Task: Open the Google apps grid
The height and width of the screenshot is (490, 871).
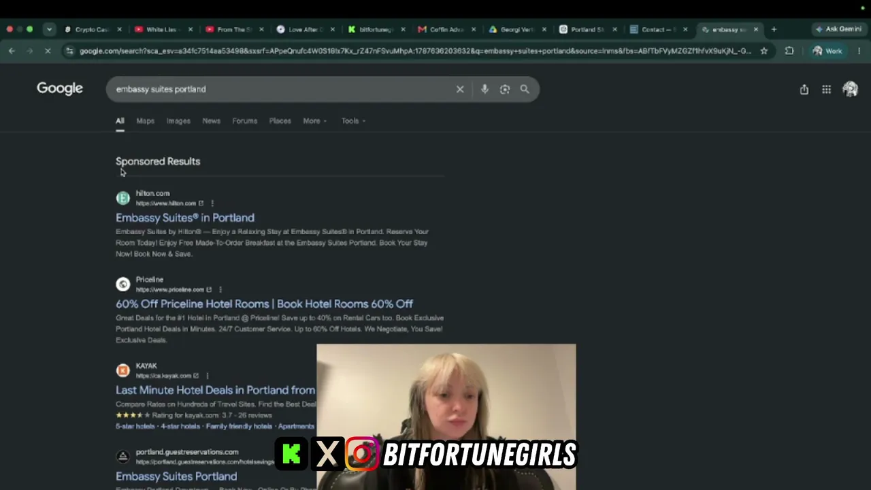Action: (x=826, y=89)
